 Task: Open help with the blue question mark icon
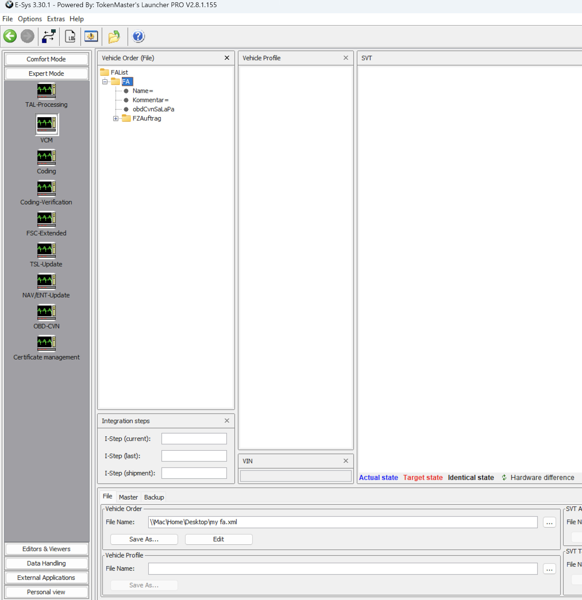pyautogui.click(x=138, y=36)
